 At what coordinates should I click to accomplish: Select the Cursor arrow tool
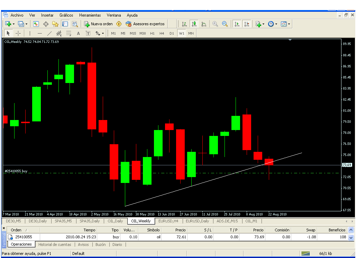(8, 33)
